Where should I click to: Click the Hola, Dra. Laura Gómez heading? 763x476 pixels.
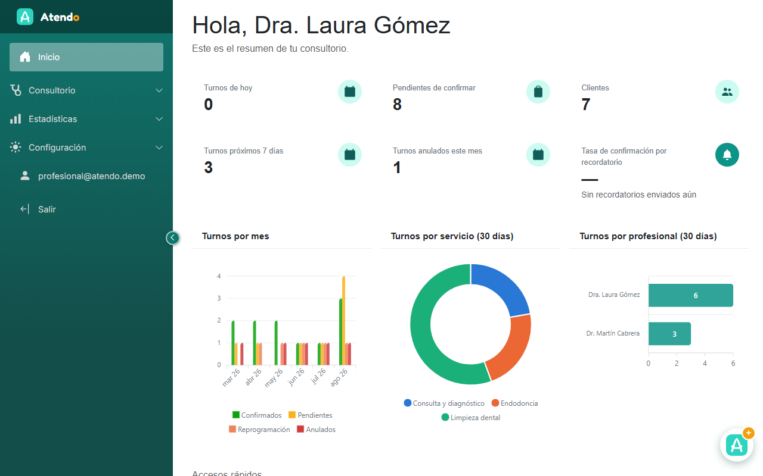pyautogui.click(x=321, y=26)
